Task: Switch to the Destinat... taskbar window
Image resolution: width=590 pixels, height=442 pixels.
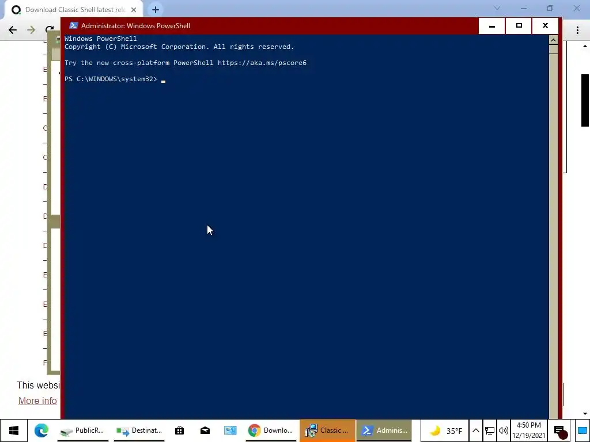Action: pos(139,430)
